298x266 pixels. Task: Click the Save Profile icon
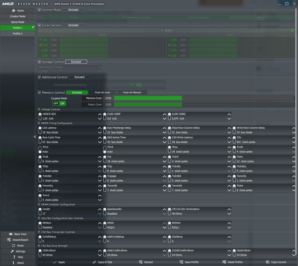click(x=182, y=262)
